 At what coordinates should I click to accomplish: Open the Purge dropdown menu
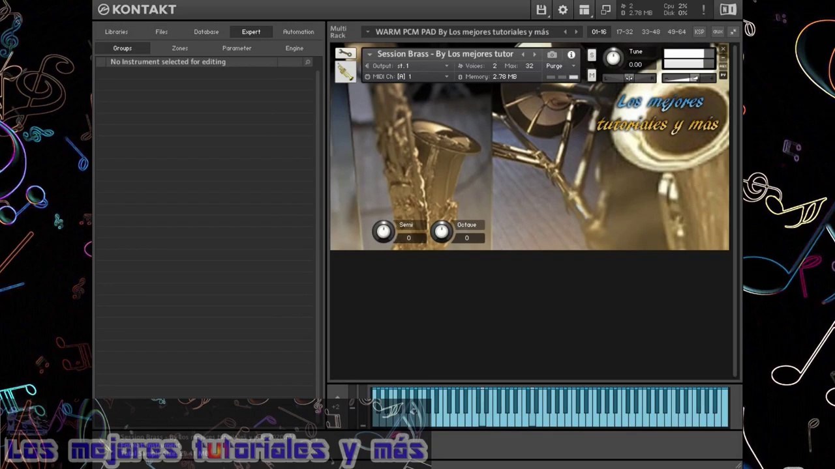point(561,66)
